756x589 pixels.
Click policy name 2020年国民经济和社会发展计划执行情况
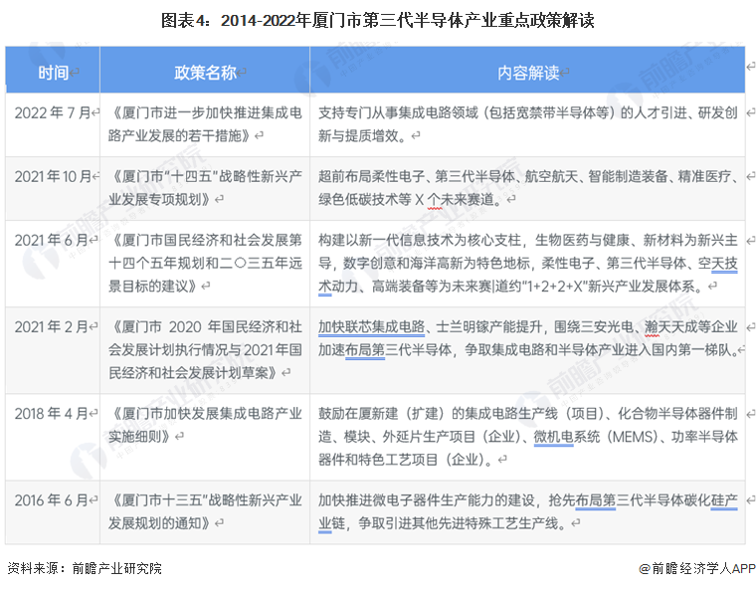(x=205, y=350)
